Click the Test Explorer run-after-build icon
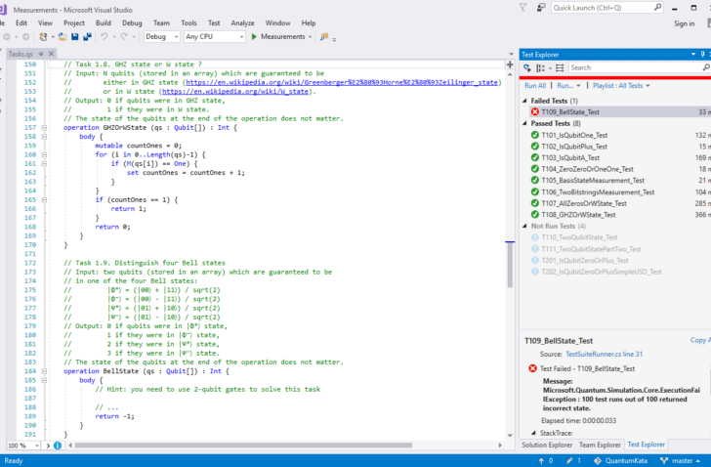 [527, 68]
